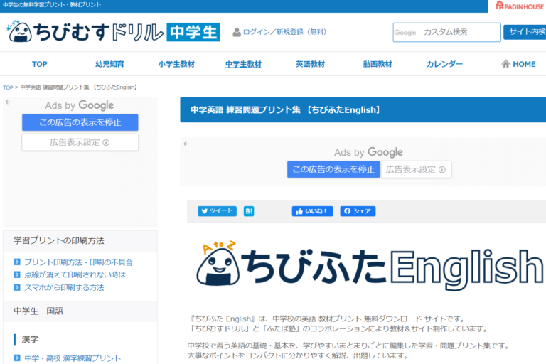546x364 pixels.
Task: Click the back arrow in the sidebar ad
Action: pos(8,102)
